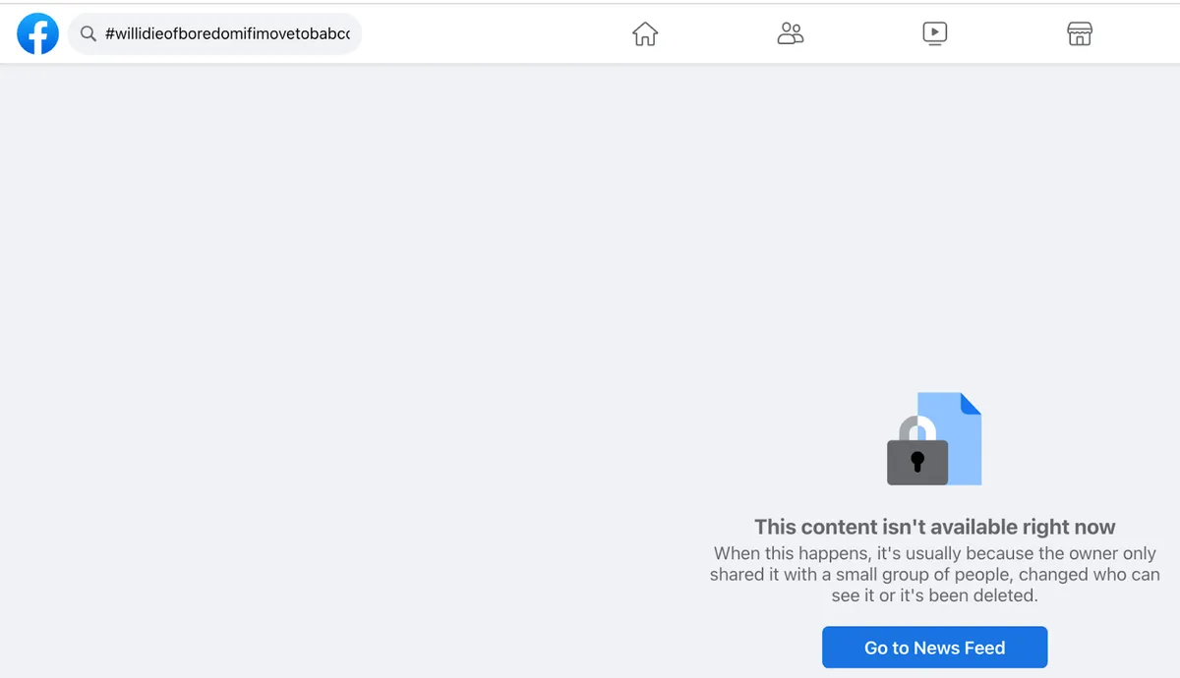This screenshot has width=1180, height=678.
Task: Open the Watch video icon
Action: [935, 34]
